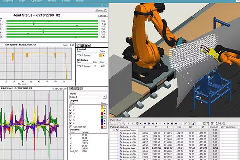240x160 pixels.
Task: Jump to first location in Path Editor
Action: coord(145,124)
